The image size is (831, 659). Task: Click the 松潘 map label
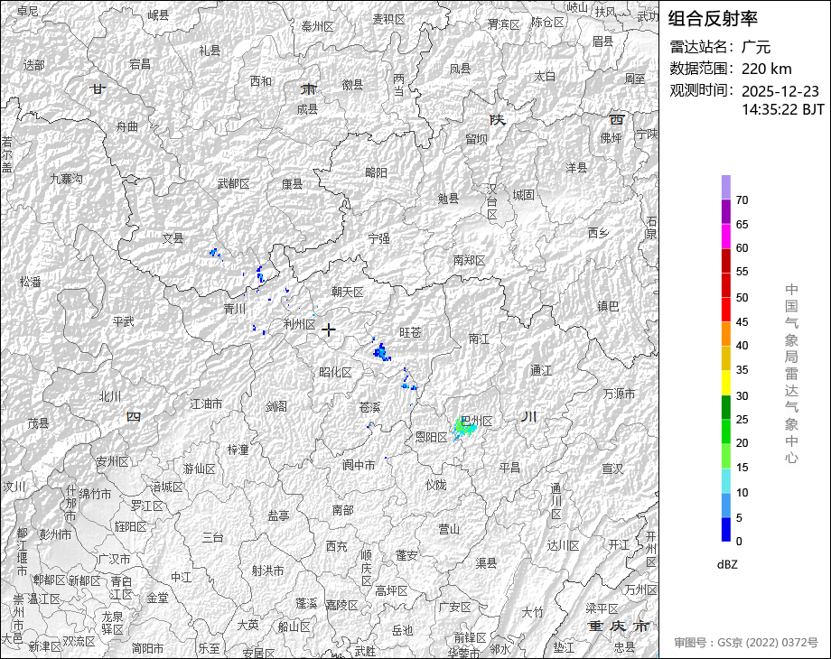tap(30, 282)
